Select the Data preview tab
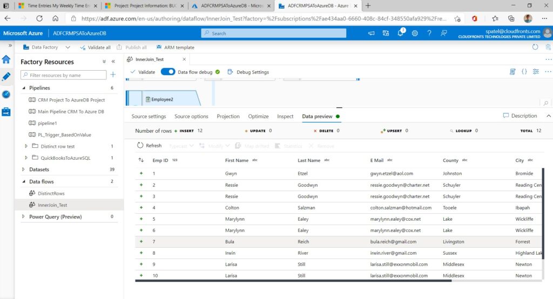553x299 pixels. coord(317,117)
